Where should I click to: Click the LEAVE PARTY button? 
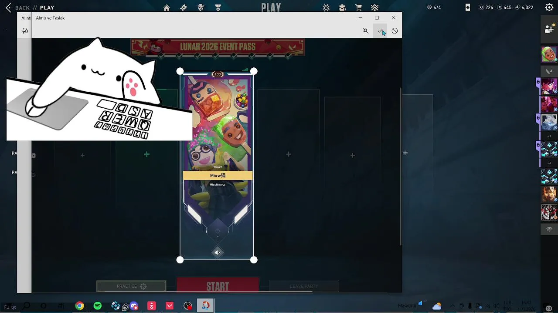(x=304, y=286)
